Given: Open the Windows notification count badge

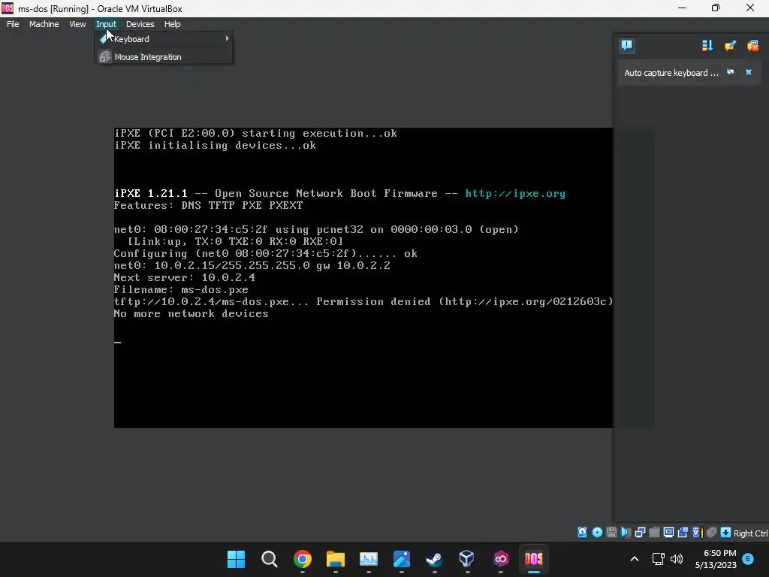Looking at the screenshot, I should [x=748, y=558].
